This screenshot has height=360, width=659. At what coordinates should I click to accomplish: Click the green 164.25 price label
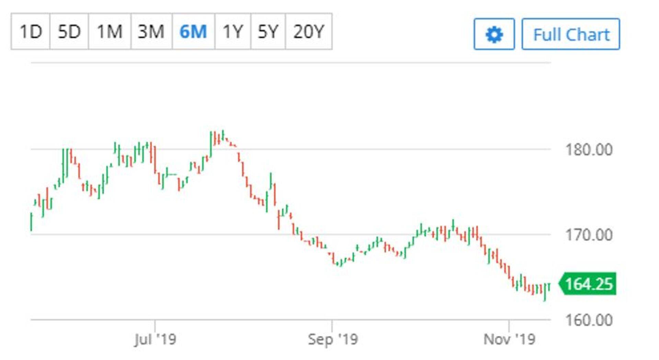(x=588, y=284)
